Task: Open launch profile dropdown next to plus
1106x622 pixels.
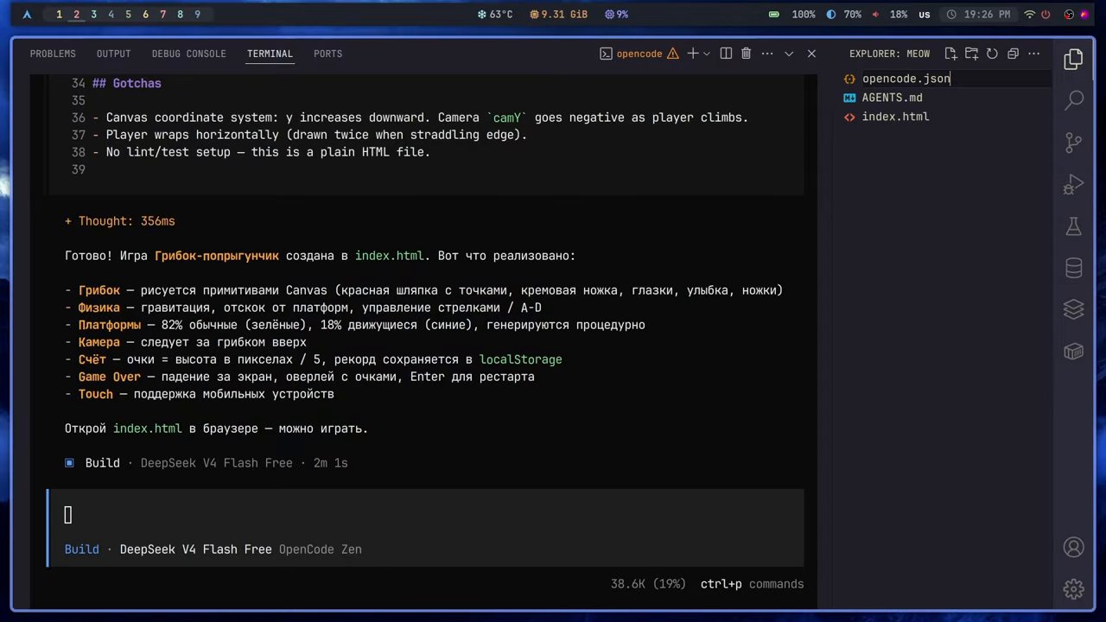Action: point(707,54)
